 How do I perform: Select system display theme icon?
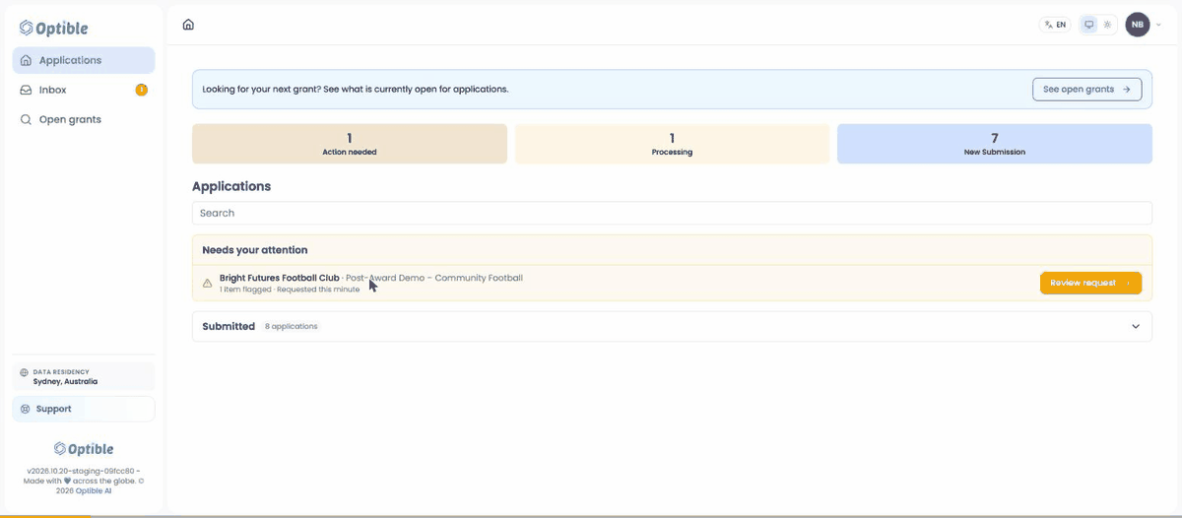(1089, 25)
